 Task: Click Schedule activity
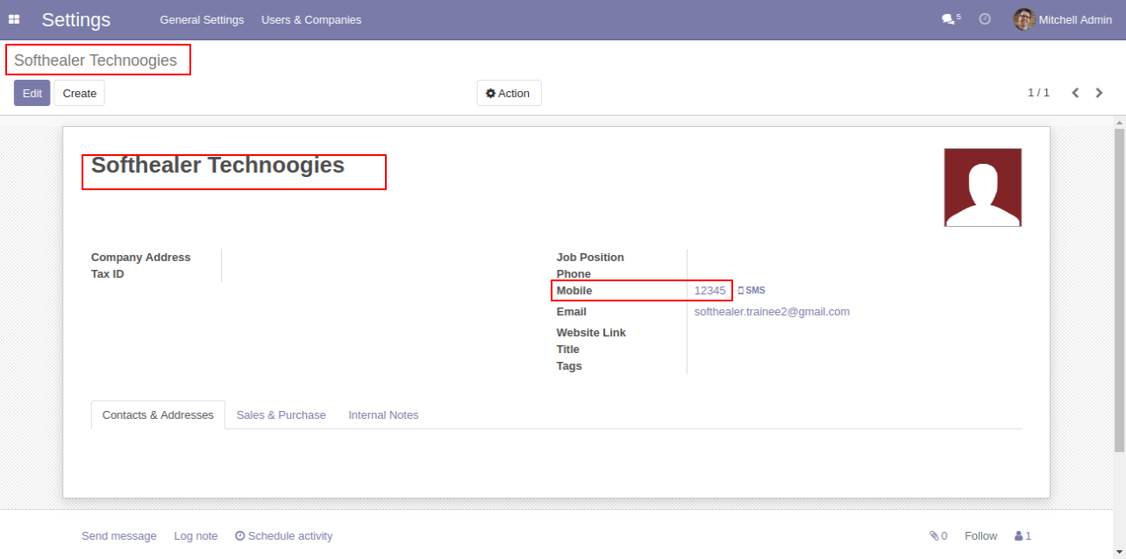[x=284, y=536]
